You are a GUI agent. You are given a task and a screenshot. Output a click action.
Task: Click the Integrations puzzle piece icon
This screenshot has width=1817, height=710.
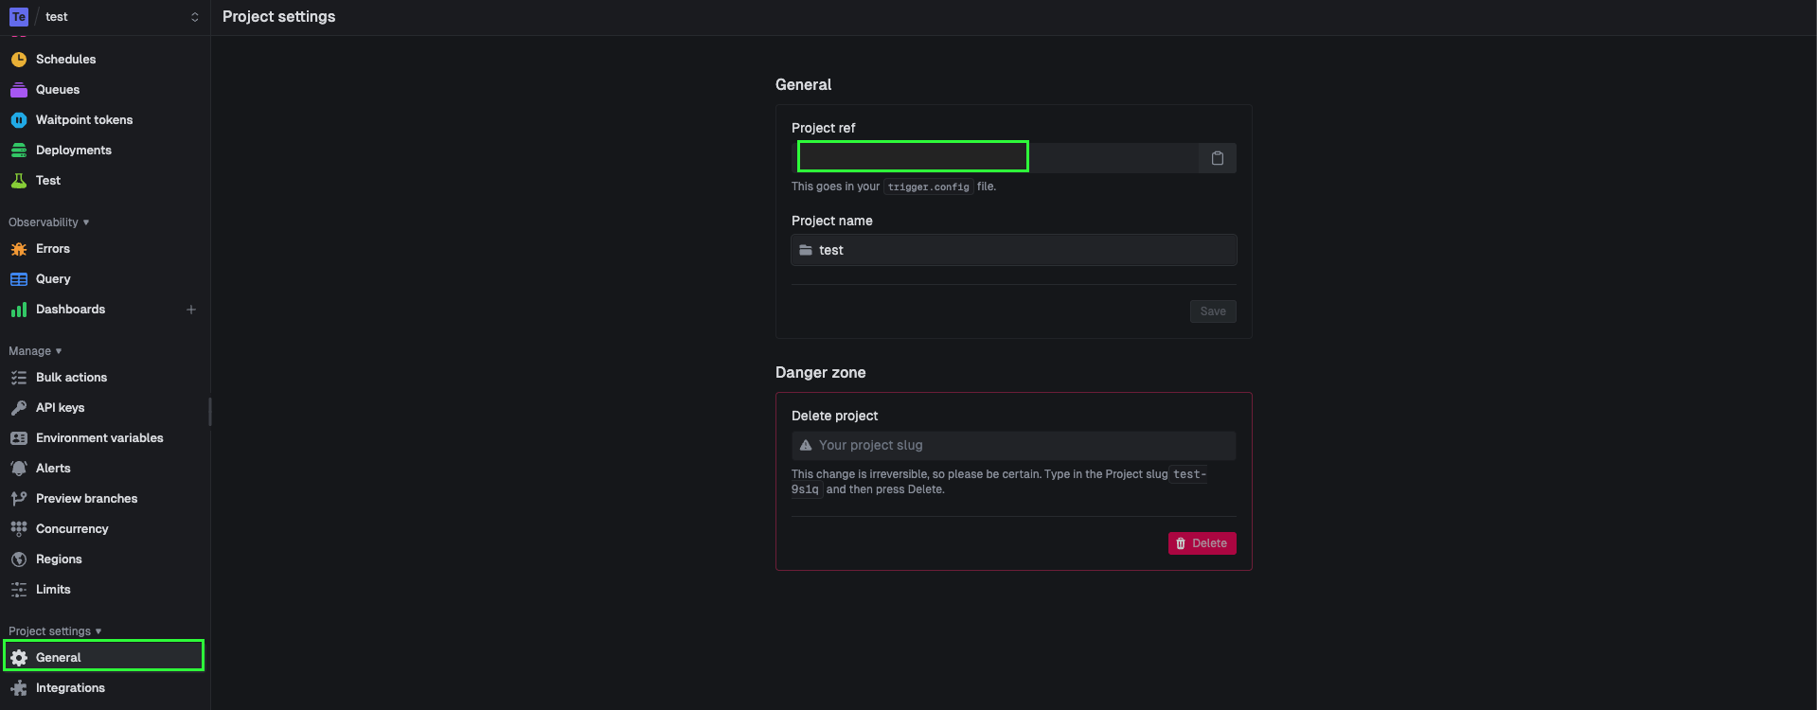coord(19,688)
